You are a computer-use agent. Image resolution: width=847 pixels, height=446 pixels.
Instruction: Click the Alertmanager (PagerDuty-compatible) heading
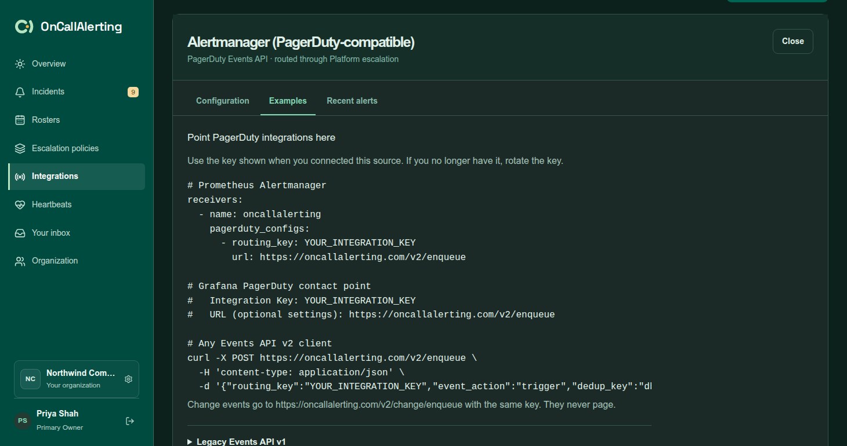(x=301, y=42)
